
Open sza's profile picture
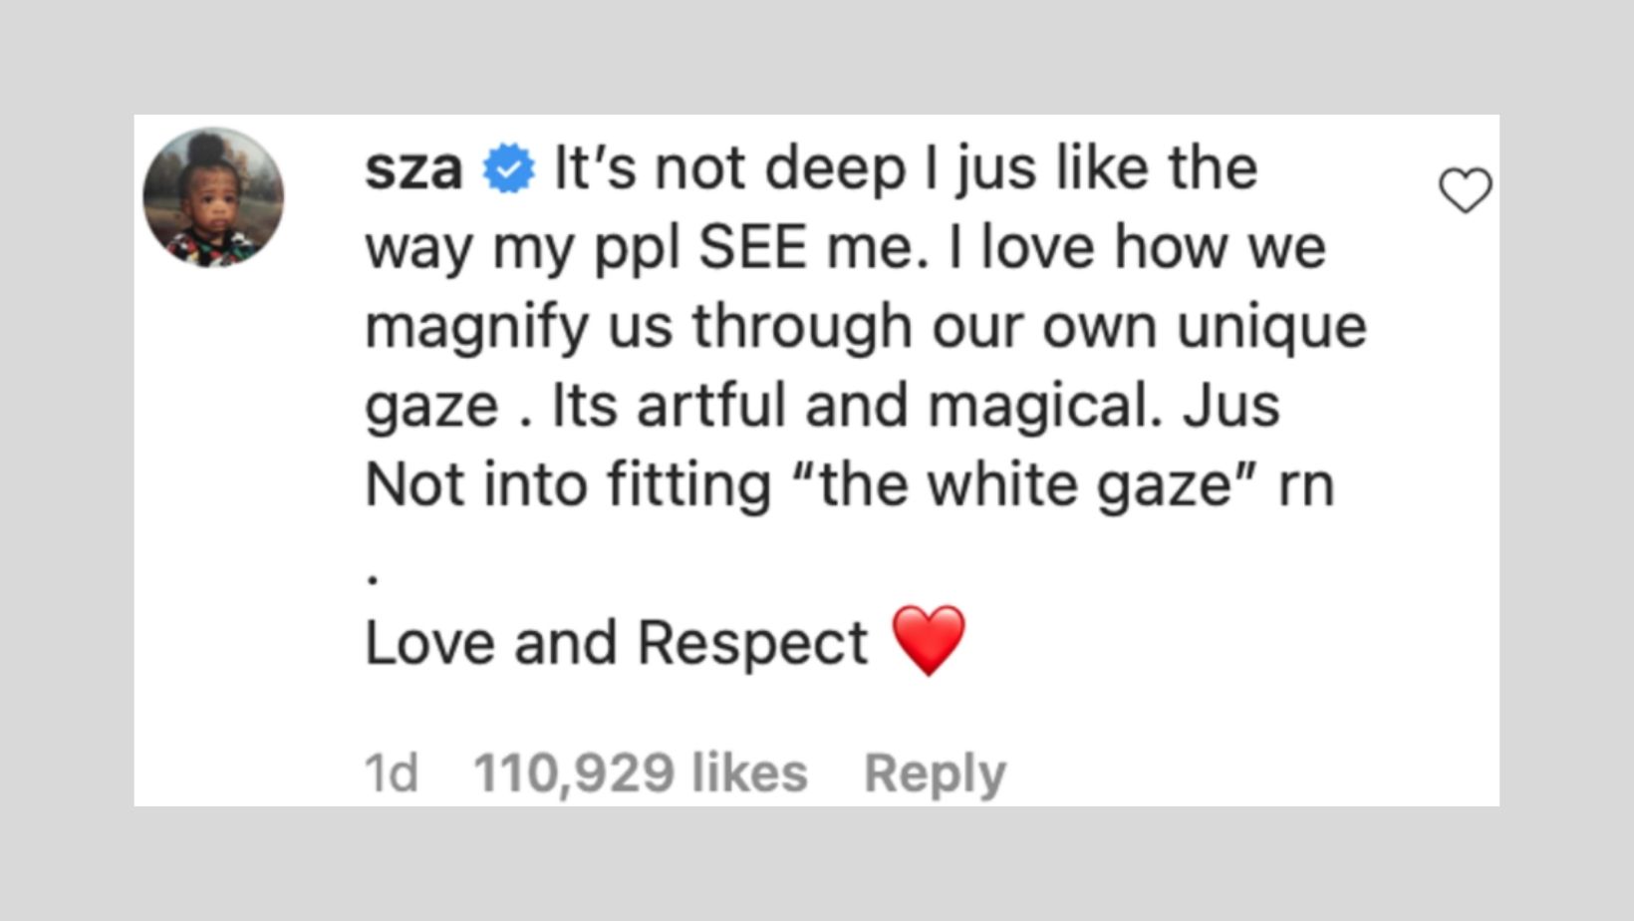pyautogui.click(x=213, y=197)
